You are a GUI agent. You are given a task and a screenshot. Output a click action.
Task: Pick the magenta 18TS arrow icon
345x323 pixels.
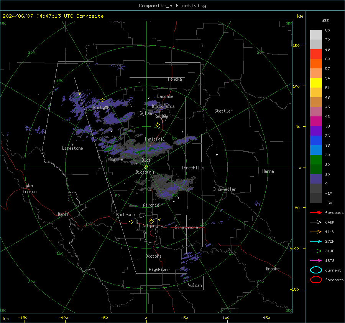[x=316, y=261]
